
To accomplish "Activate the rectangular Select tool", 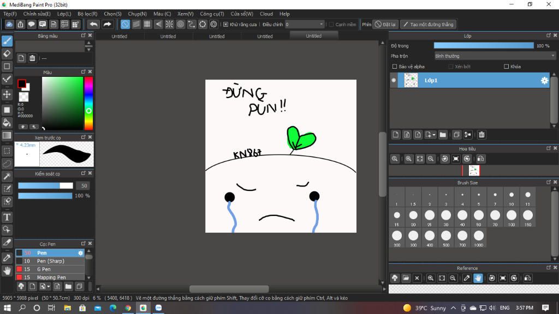I will tap(7, 151).
